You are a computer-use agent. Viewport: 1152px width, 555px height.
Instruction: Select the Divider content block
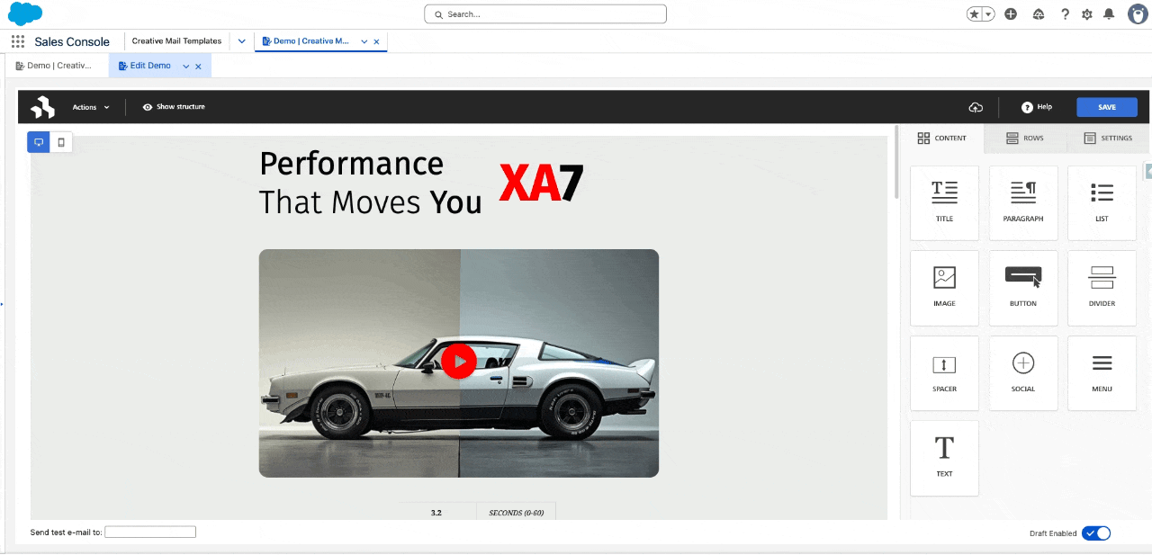click(x=1102, y=287)
